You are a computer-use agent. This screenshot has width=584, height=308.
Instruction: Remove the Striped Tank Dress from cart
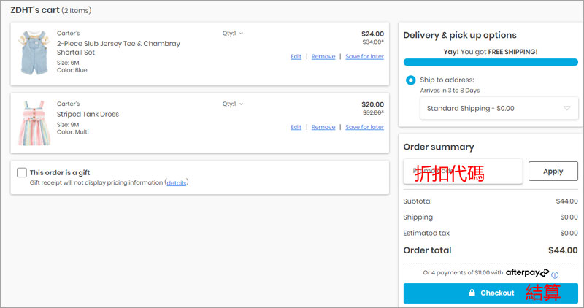(323, 127)
